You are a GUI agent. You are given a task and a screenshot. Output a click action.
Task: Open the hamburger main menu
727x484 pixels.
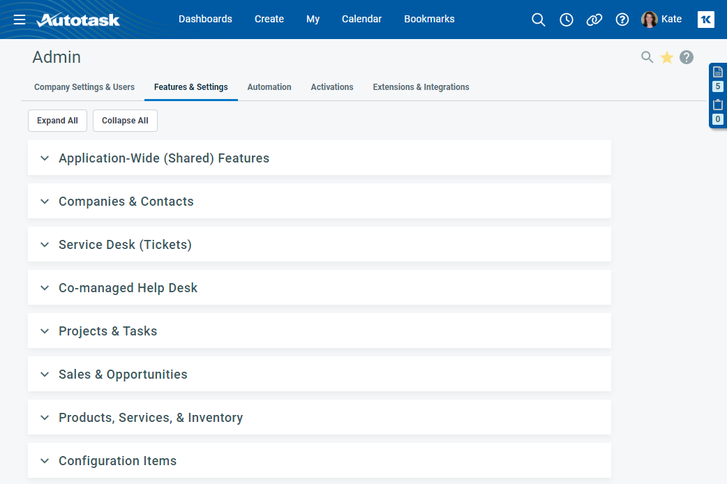click(x=20, y=20)
